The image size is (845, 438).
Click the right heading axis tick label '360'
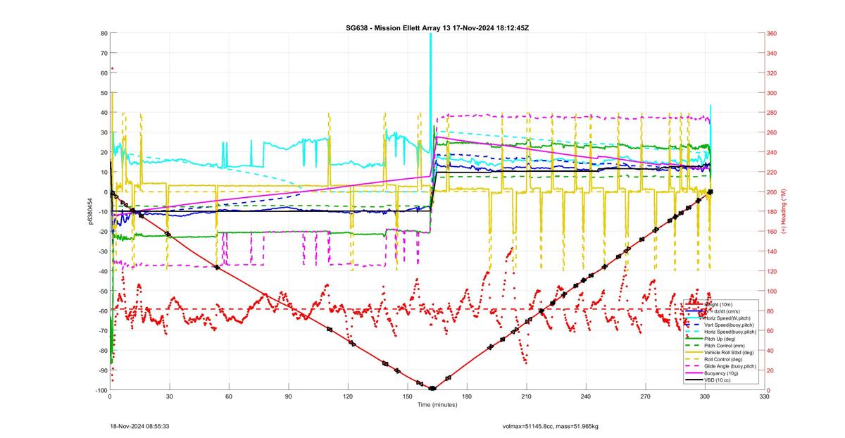[x=771, y=33]
